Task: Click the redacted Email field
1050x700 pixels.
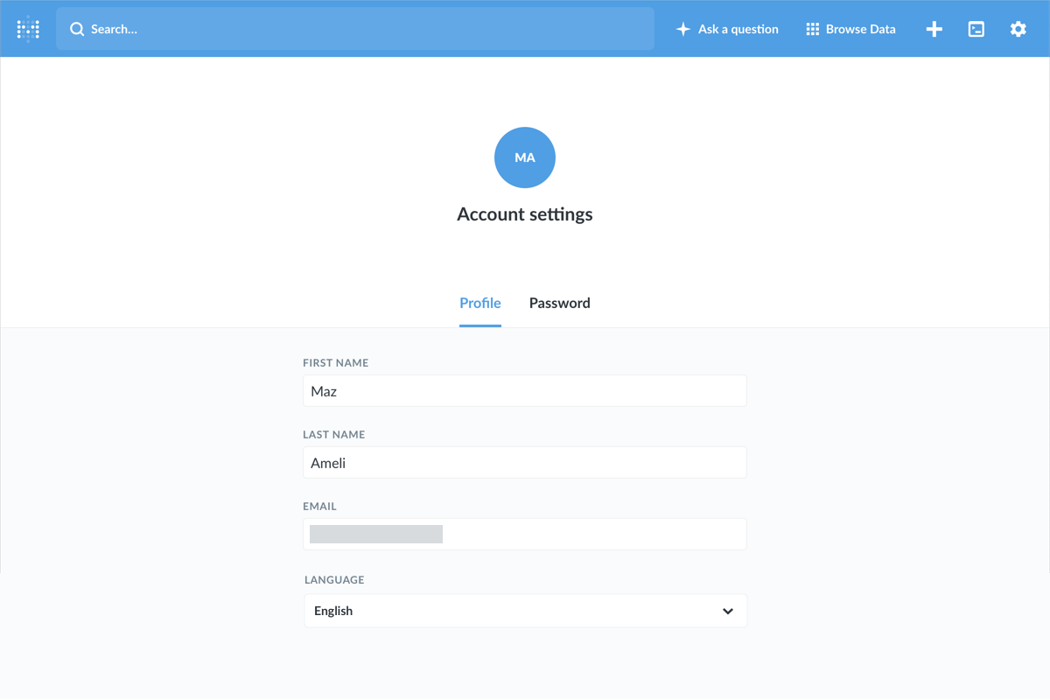Action: click(524, 534)
